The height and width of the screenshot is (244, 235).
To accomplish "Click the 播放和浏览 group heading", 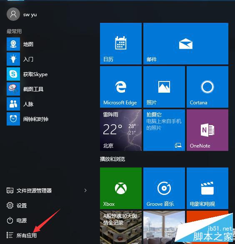I will point(112,159).
